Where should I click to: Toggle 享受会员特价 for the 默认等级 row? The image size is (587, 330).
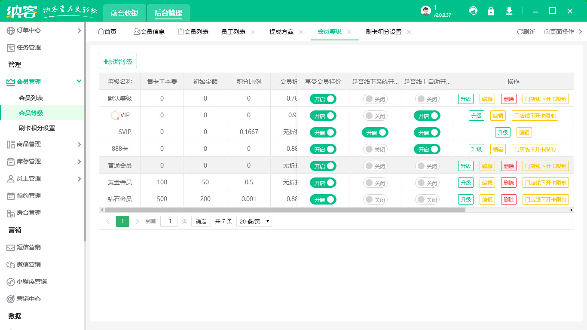pyautogui.click(x=323, y=99)
